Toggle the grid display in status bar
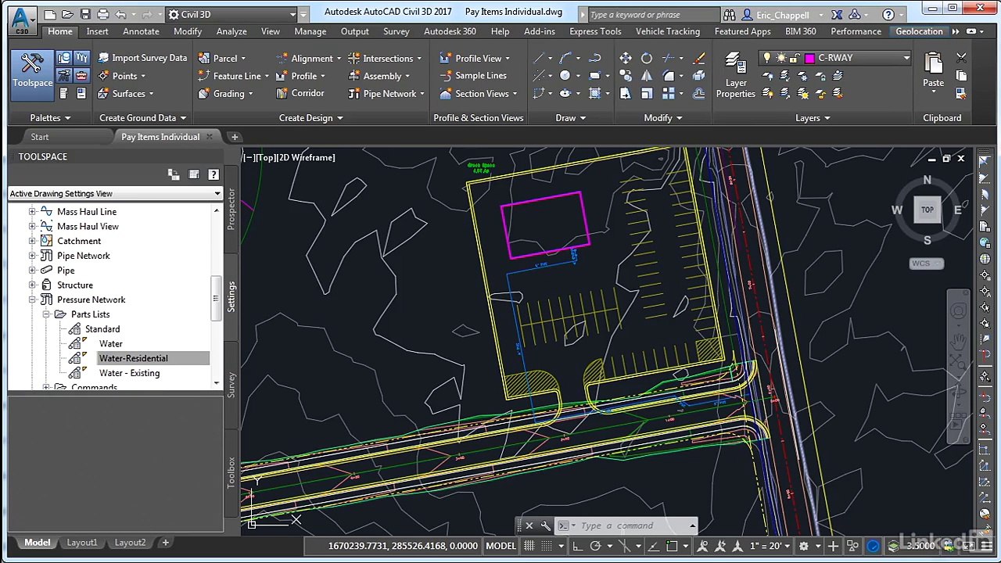The image size is (1001, 563). pyautogui.click(x=529, y=546)
